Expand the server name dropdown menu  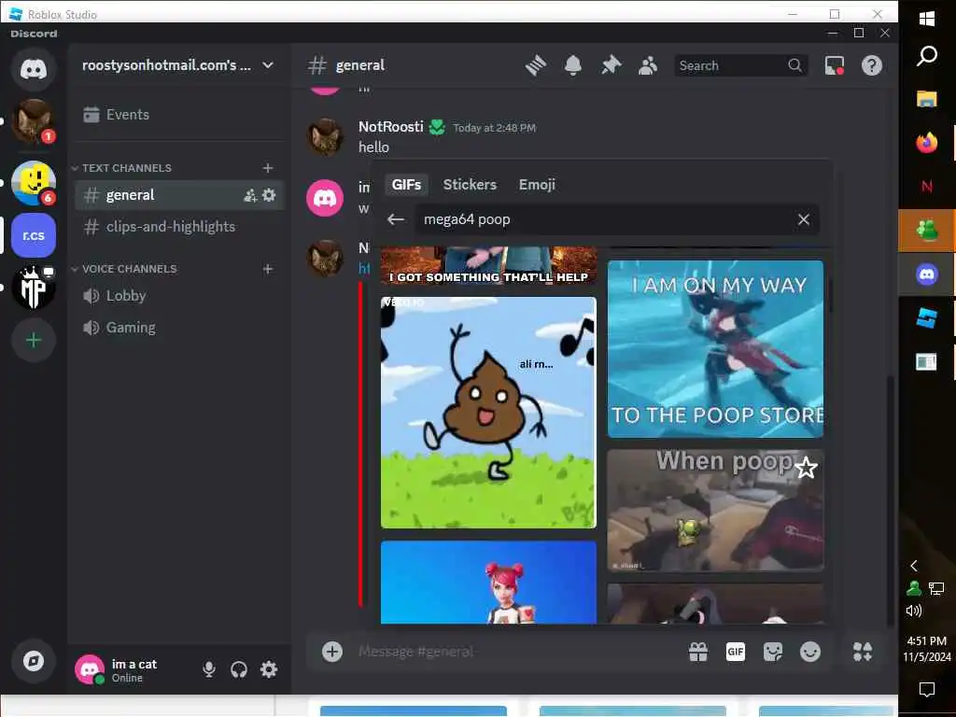click(x=268, y=65)
